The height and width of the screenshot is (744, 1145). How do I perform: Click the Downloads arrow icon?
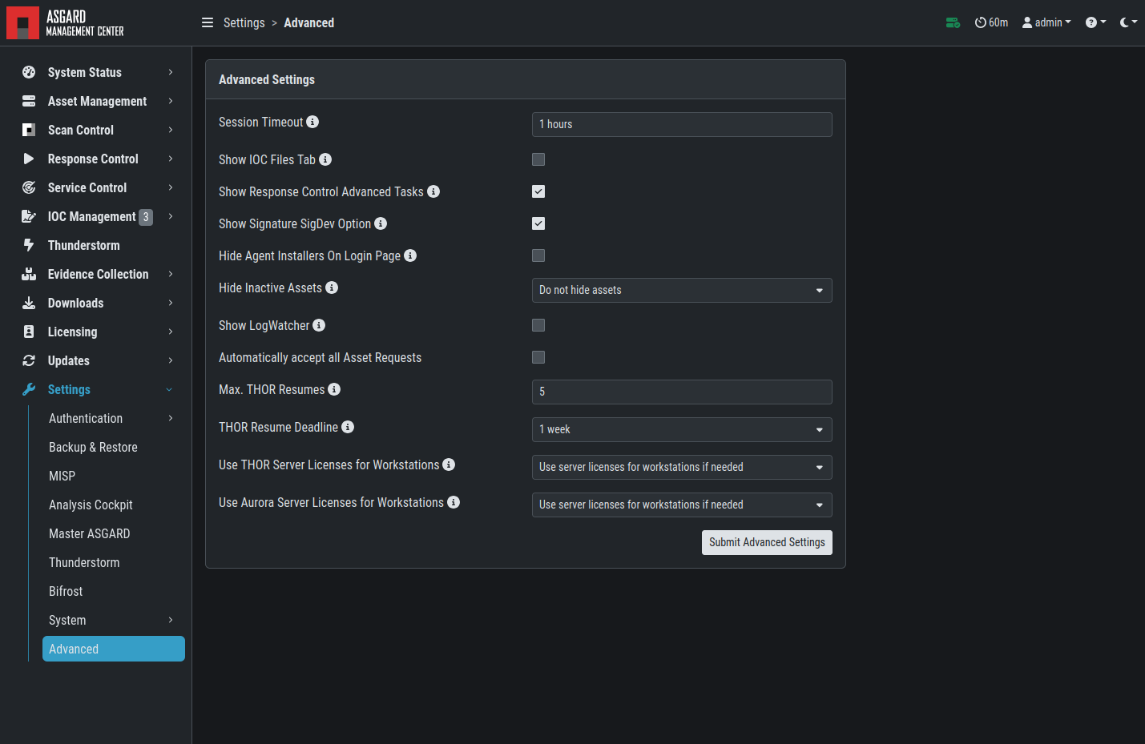pos(29,303)
